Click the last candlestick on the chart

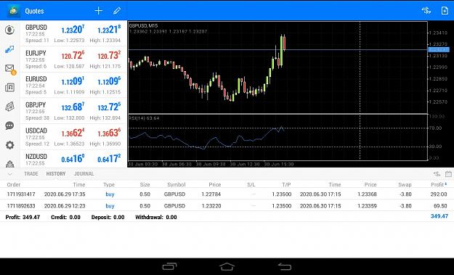point(284,43)
